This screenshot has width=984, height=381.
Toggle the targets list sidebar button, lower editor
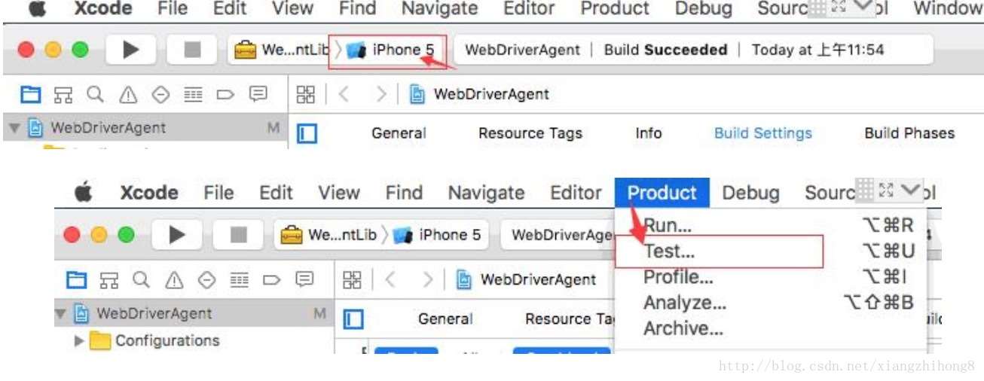(353, 319)
